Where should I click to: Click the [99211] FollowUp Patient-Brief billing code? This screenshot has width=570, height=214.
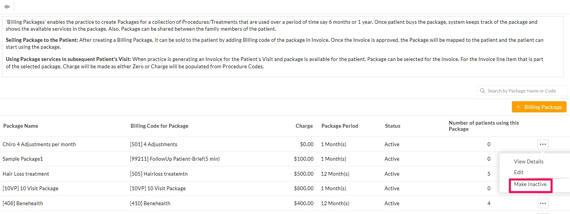coord(175,159)
